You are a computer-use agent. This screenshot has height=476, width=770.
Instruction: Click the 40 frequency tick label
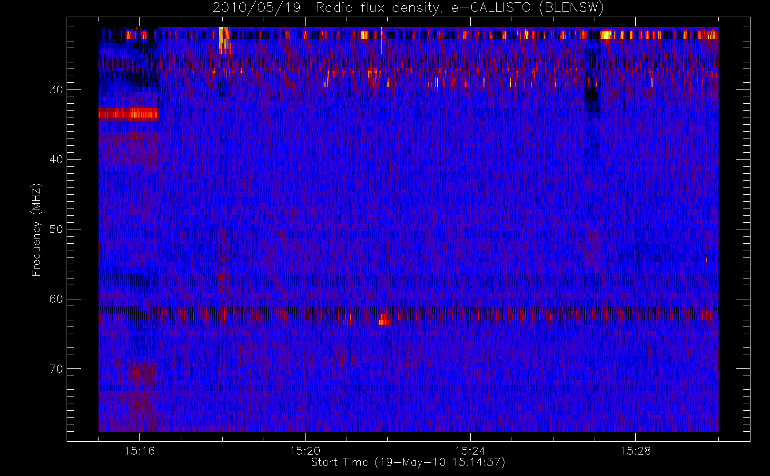click(x=56, y=159)
